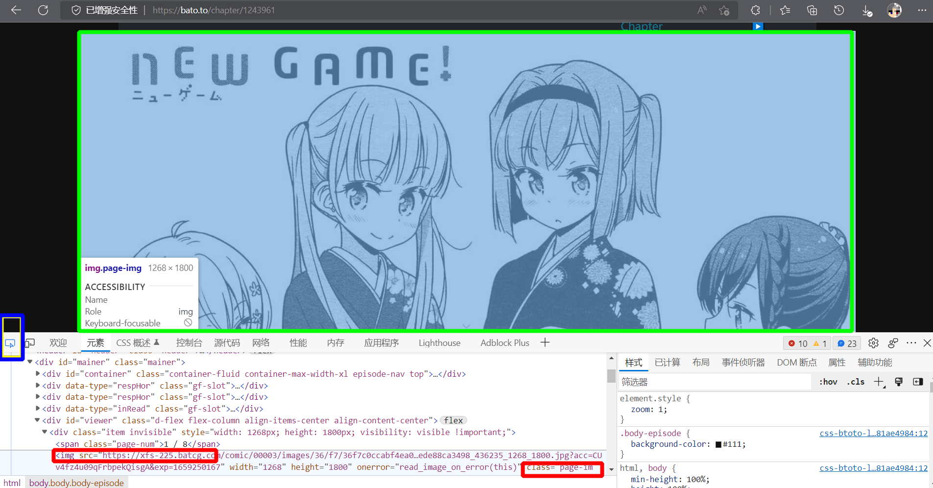Collapse the div item invisible node

tap(45, 432)
